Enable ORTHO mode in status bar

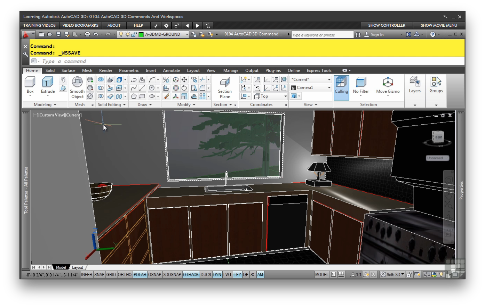click(x=125, y=274)
